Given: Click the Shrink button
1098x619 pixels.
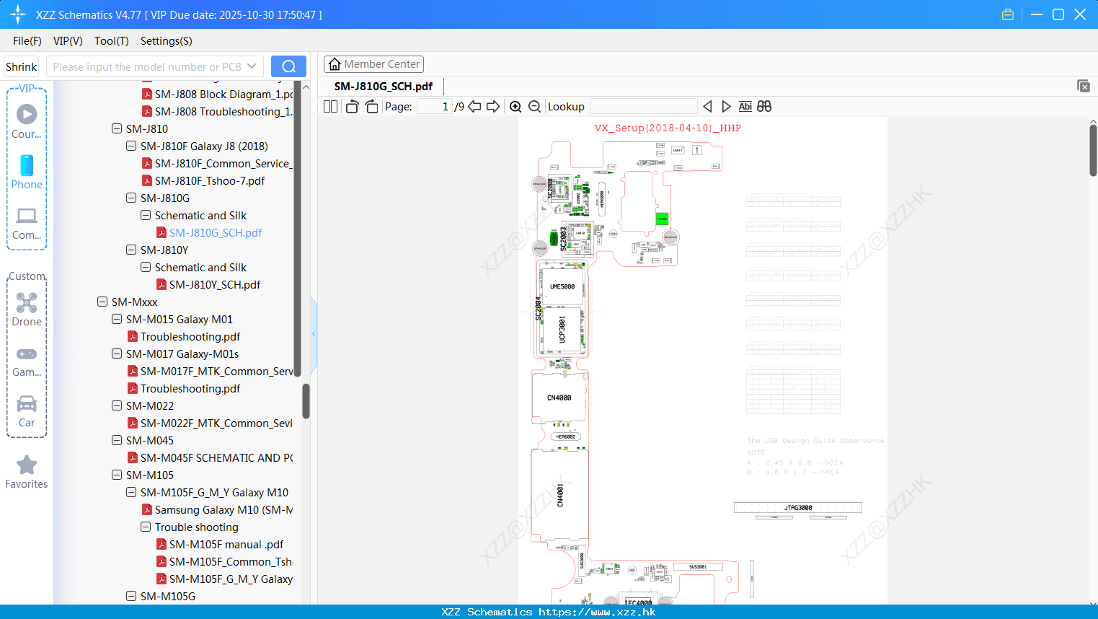Looking at the screenshot, I should [21, 66].
